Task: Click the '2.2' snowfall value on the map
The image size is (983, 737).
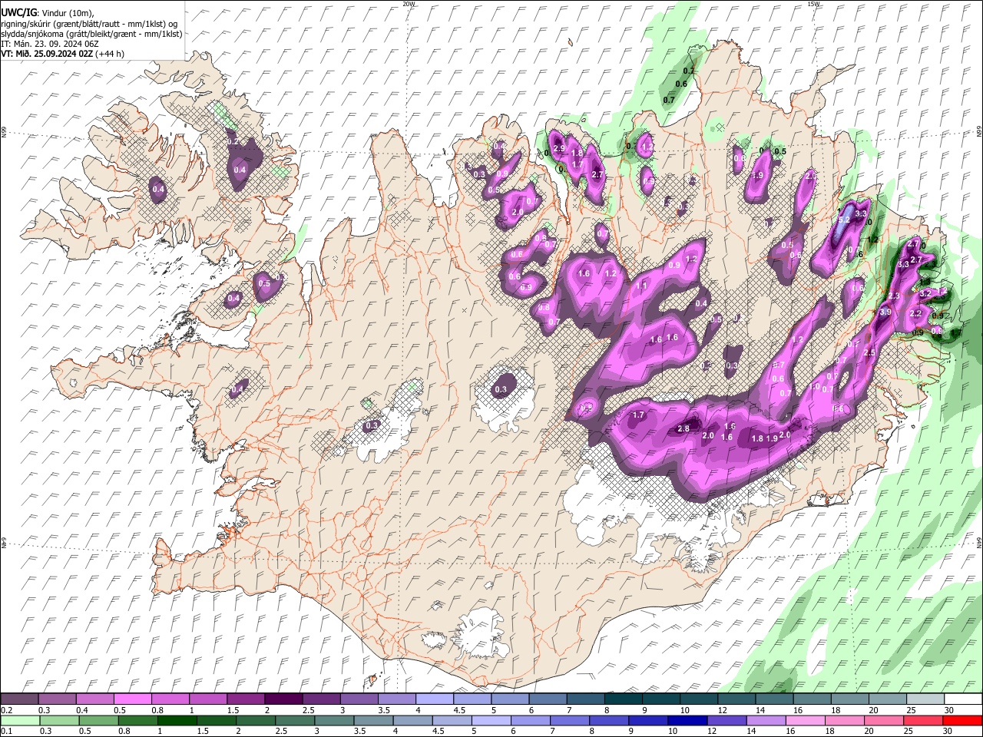Action: pos(915,313)
